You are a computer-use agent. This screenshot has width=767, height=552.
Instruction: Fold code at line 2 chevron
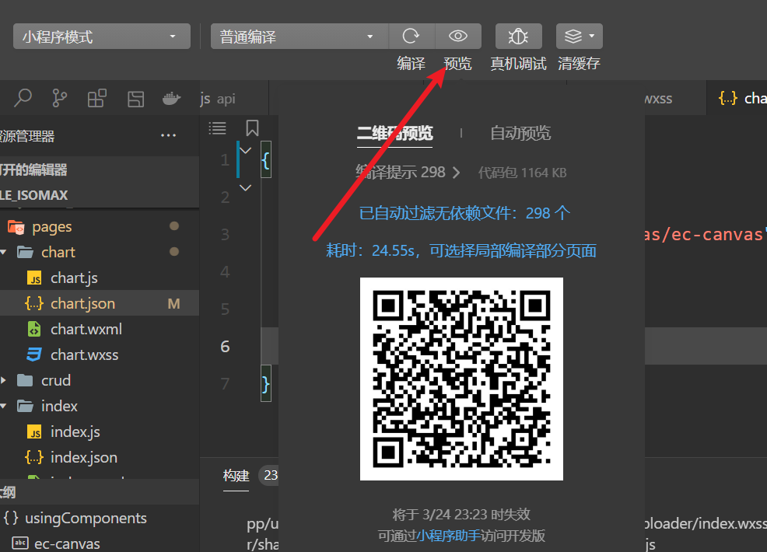pos(246,187)
